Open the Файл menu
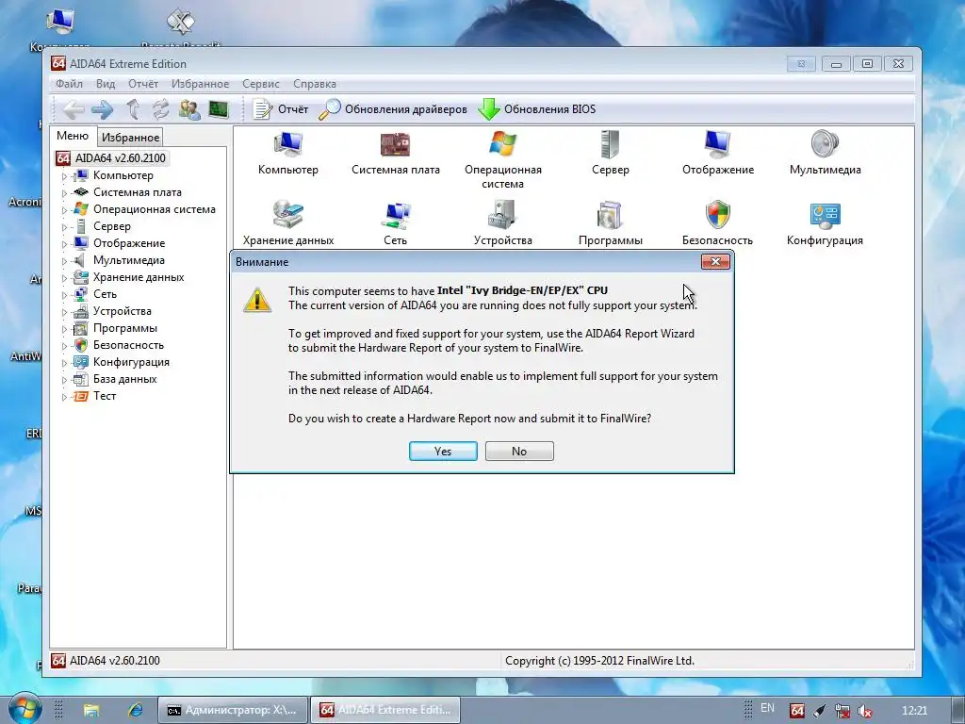The image size is (965, 724). tap(69, 84)
